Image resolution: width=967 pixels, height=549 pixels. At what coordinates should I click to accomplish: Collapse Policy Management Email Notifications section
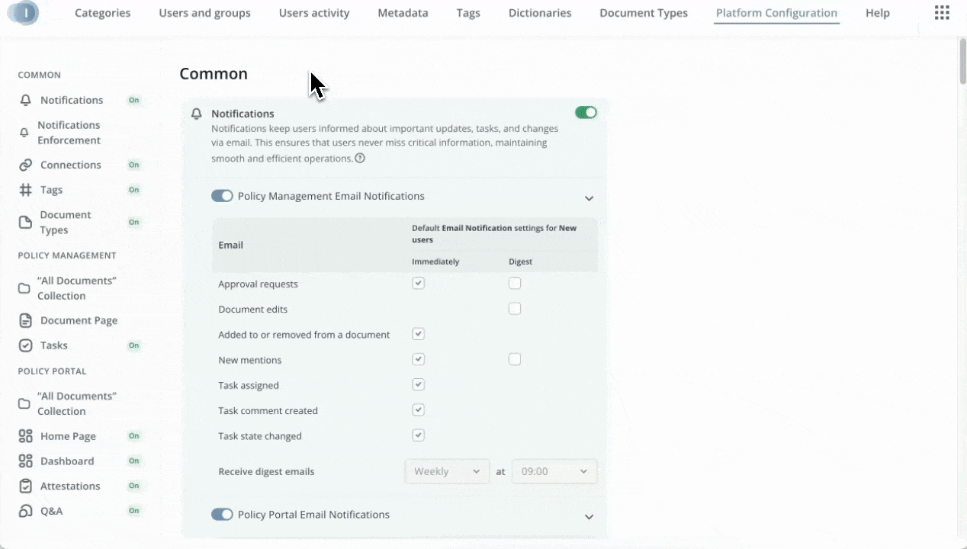click(x=589, y=198)
